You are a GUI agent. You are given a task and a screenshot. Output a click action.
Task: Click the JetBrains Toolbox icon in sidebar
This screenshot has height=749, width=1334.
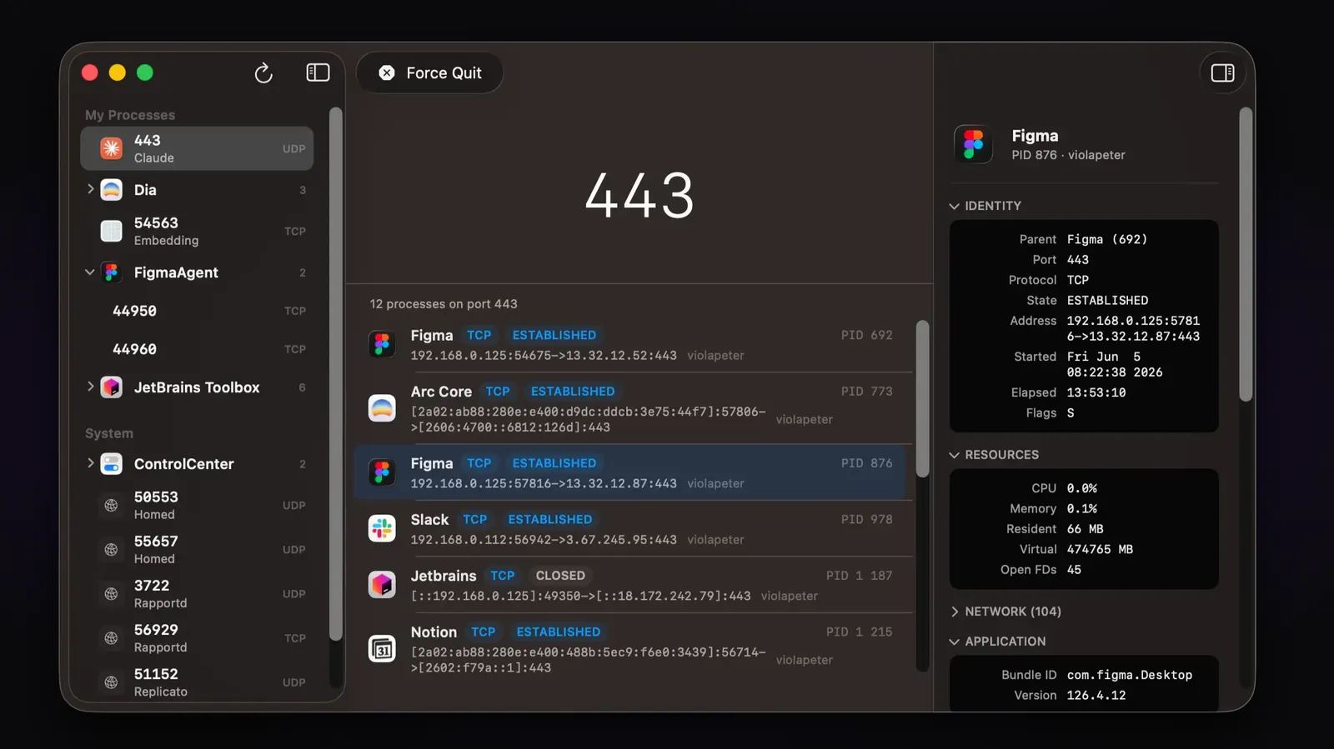[111, 387]
